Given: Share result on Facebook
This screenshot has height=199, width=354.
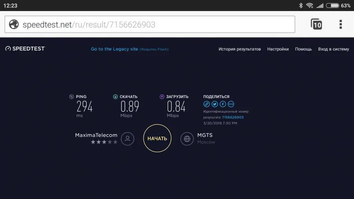Looking at the screenshot, I should pyautogui.click(x=223, y=104).
